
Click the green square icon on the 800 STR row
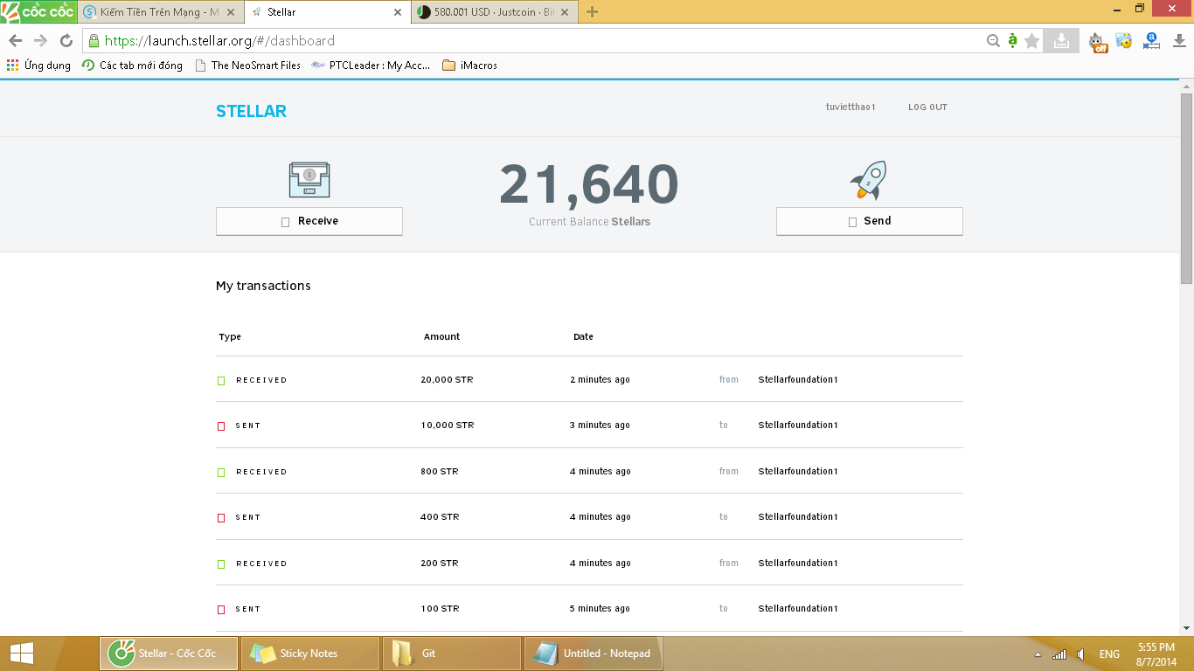221,473
